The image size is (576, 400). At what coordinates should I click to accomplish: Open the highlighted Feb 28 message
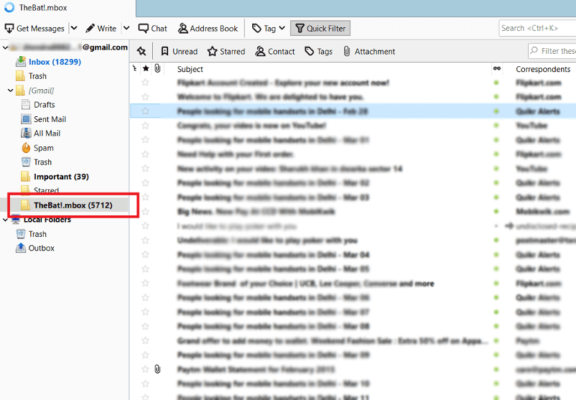[x=272, y=111]
